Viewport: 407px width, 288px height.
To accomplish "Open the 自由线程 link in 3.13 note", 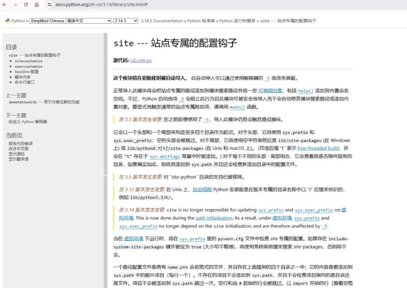I will 202,189.
